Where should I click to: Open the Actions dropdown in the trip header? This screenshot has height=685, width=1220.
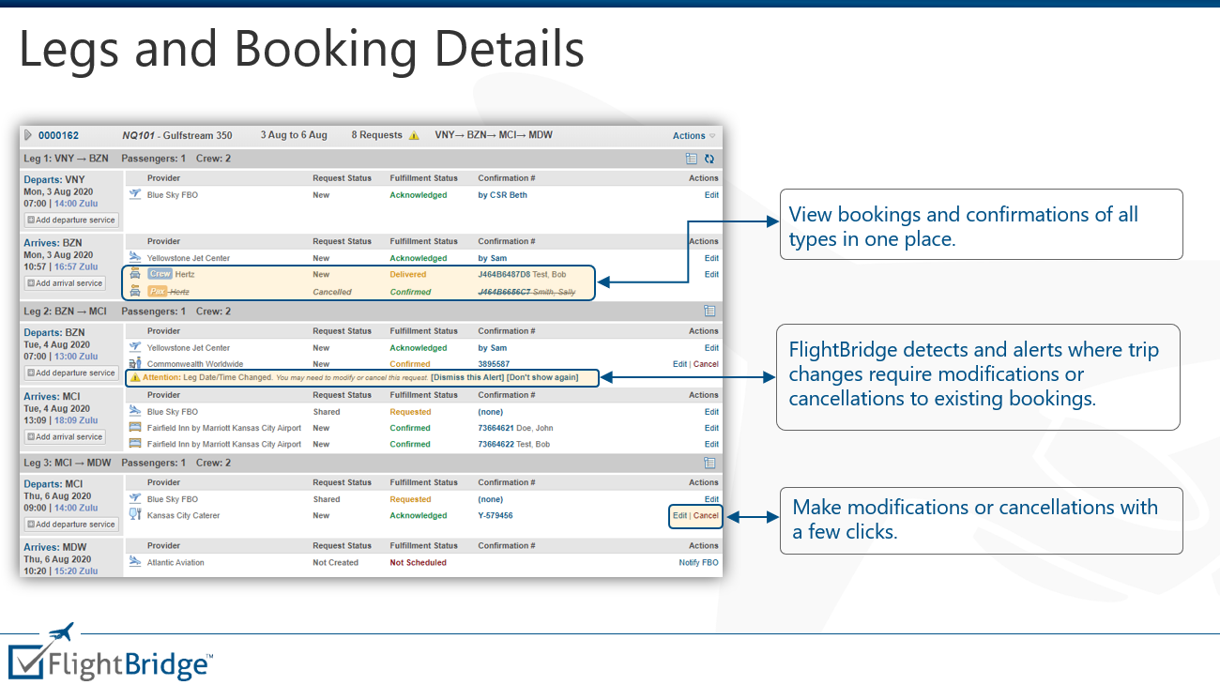pos(691,135)
